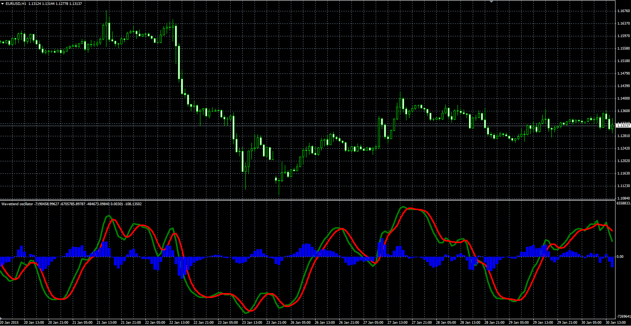Screen dimensions: 631x326
Task: Click the 23 Jan 05:00 time label
Action: (228, 323)
